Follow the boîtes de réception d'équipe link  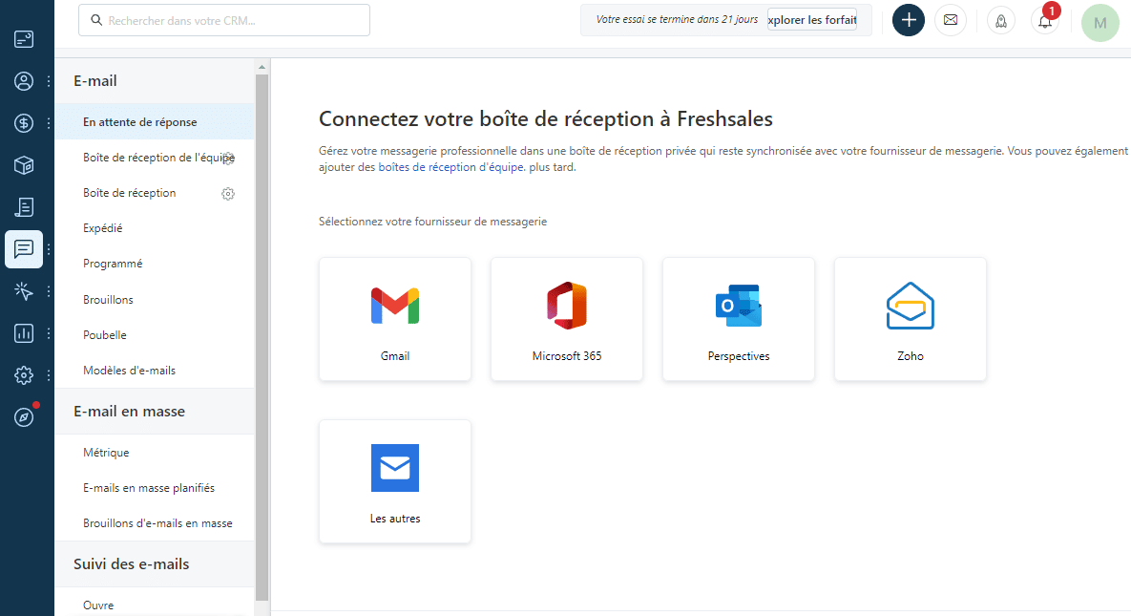450,167
